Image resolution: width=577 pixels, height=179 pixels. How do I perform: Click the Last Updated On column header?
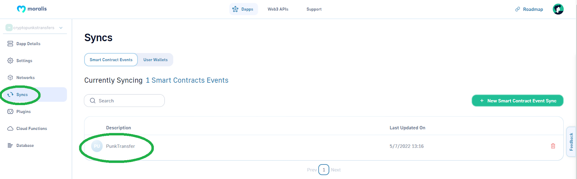[x=408, y=128]
